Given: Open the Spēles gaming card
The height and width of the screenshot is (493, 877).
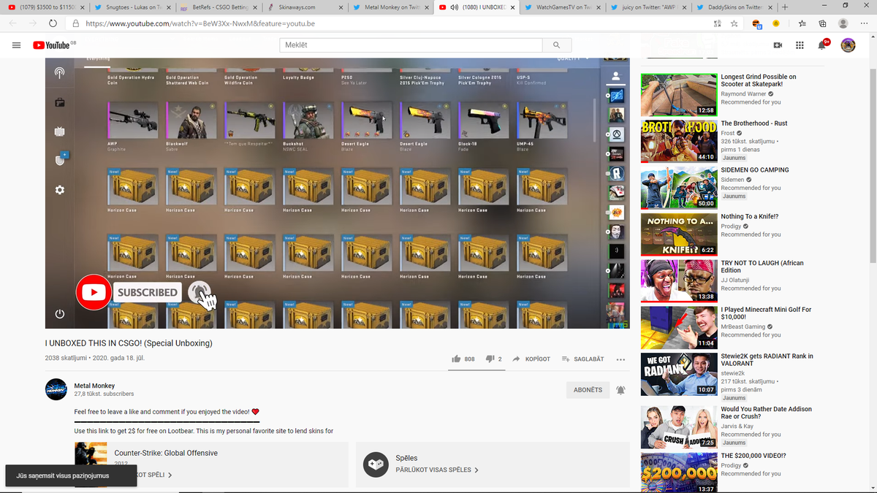Looking at the screenshot, I should tap(493, 465).
